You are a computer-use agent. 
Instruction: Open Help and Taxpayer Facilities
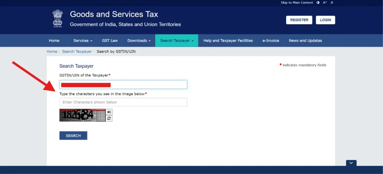tap(228, 41)
